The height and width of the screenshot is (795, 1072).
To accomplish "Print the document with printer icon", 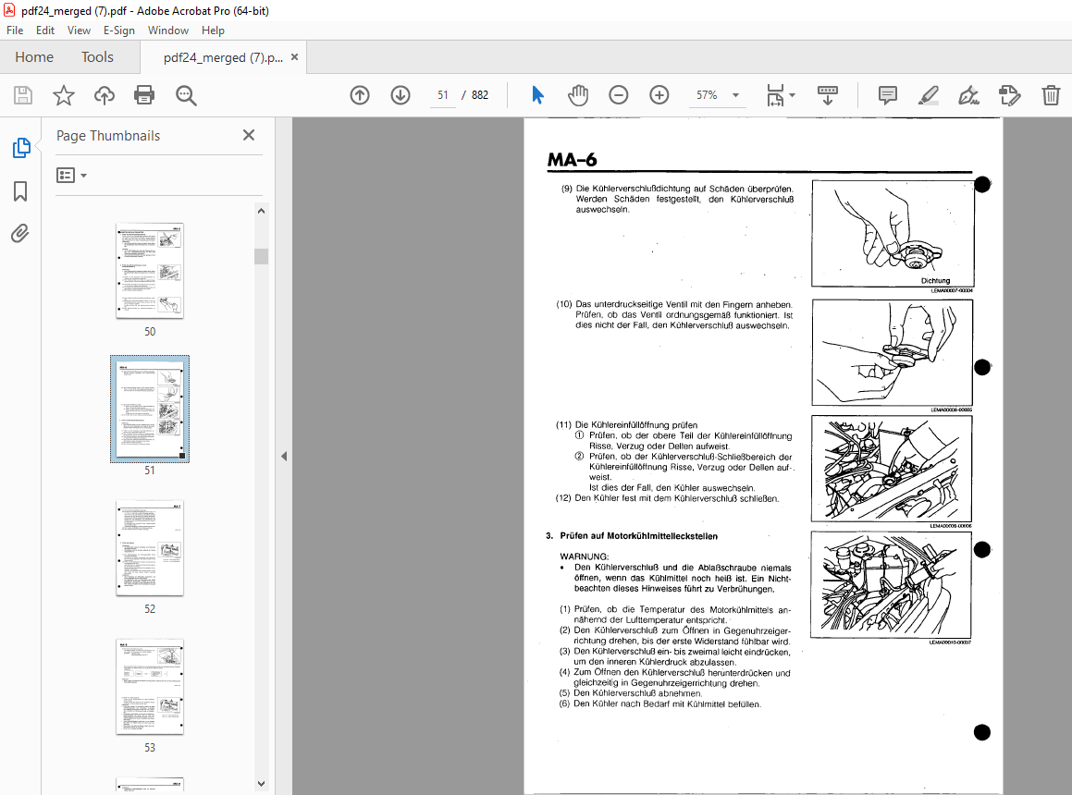I will 144,95.
